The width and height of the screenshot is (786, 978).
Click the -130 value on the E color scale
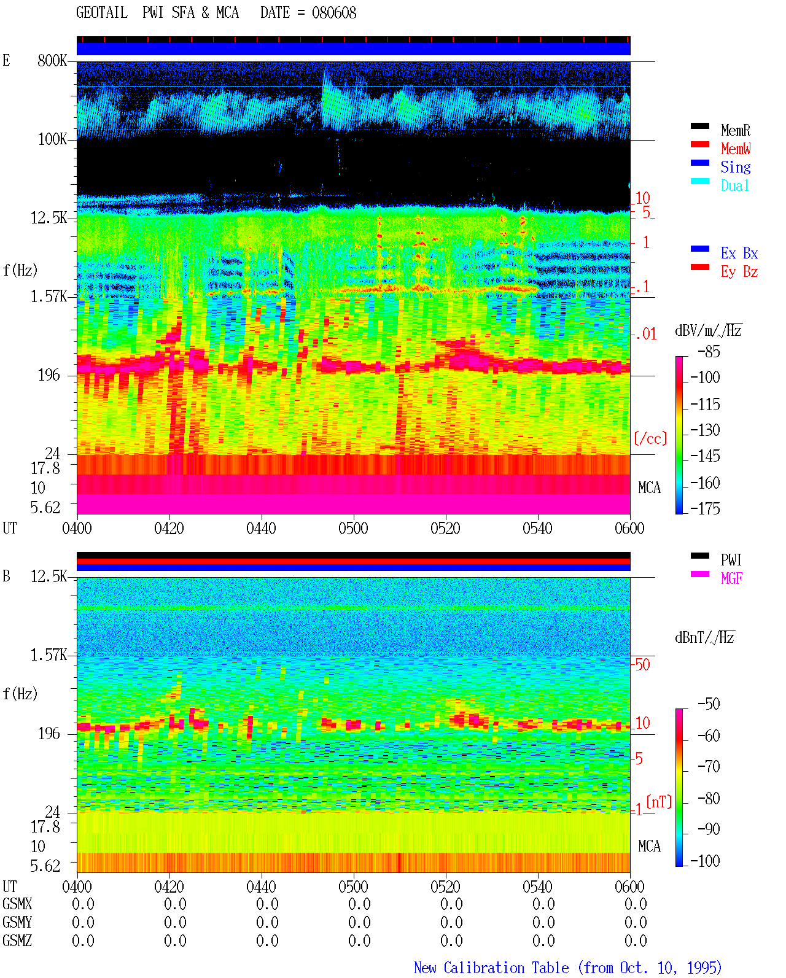coord(706,430)
